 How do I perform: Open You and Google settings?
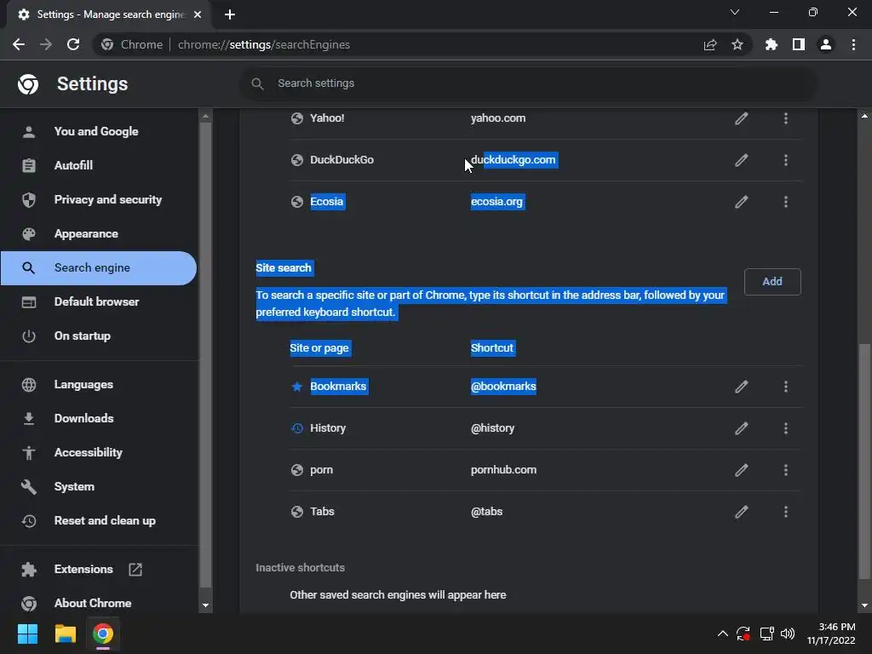point(98,132)
